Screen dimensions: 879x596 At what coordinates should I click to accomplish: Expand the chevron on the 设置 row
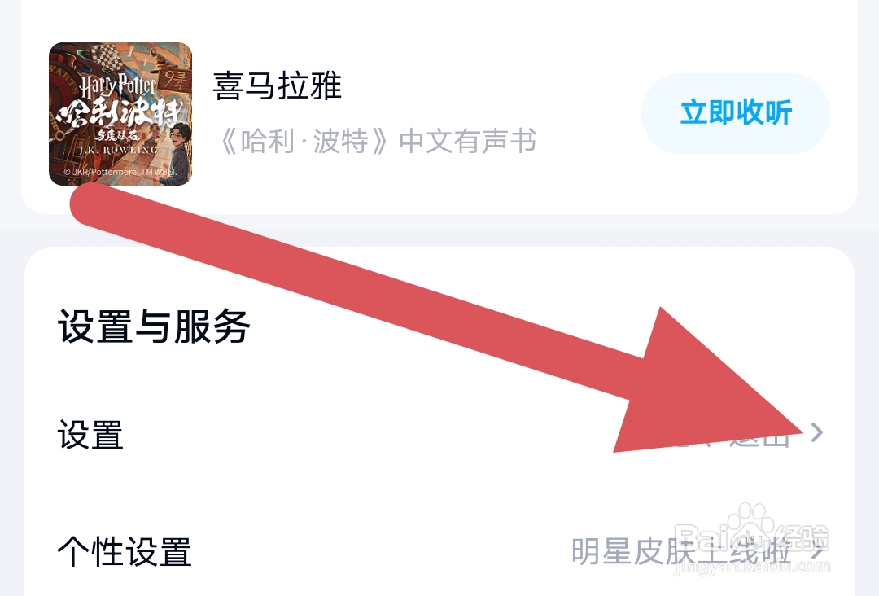pyautogui.click(x=817, y=432)
